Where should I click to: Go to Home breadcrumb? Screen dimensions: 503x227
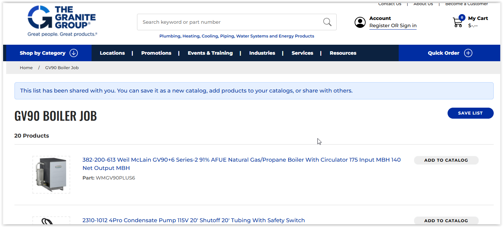pyautogui.click(x=26, y=68)
